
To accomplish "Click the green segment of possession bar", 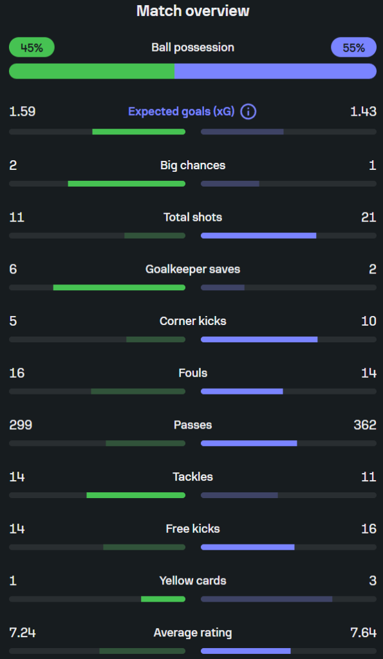I will [x=92, y=71].
